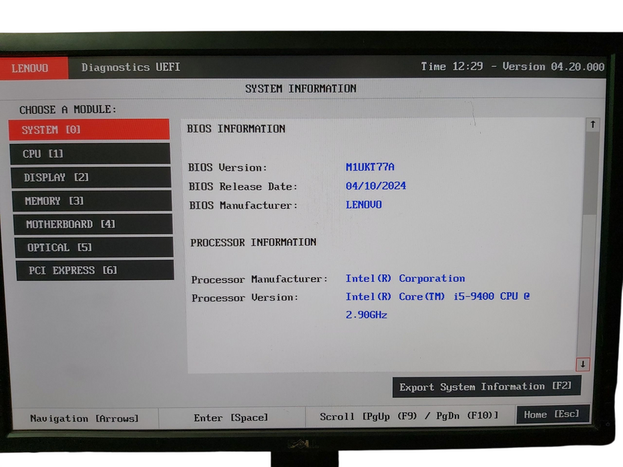The image size is (623, 467).
Task: Select the OPTICAL [5] module
Action: pyautogui.click(x=94, y=248)
